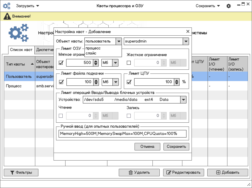Close the quota settings dialog
The width and height of the screenshot is (252, 188).
[x=188, y=32]
